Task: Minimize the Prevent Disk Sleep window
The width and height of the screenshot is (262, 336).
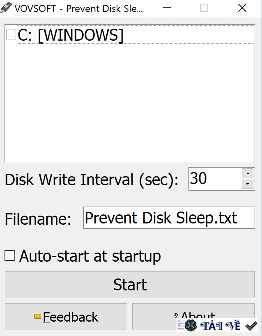Action: (x=166, y=8)
